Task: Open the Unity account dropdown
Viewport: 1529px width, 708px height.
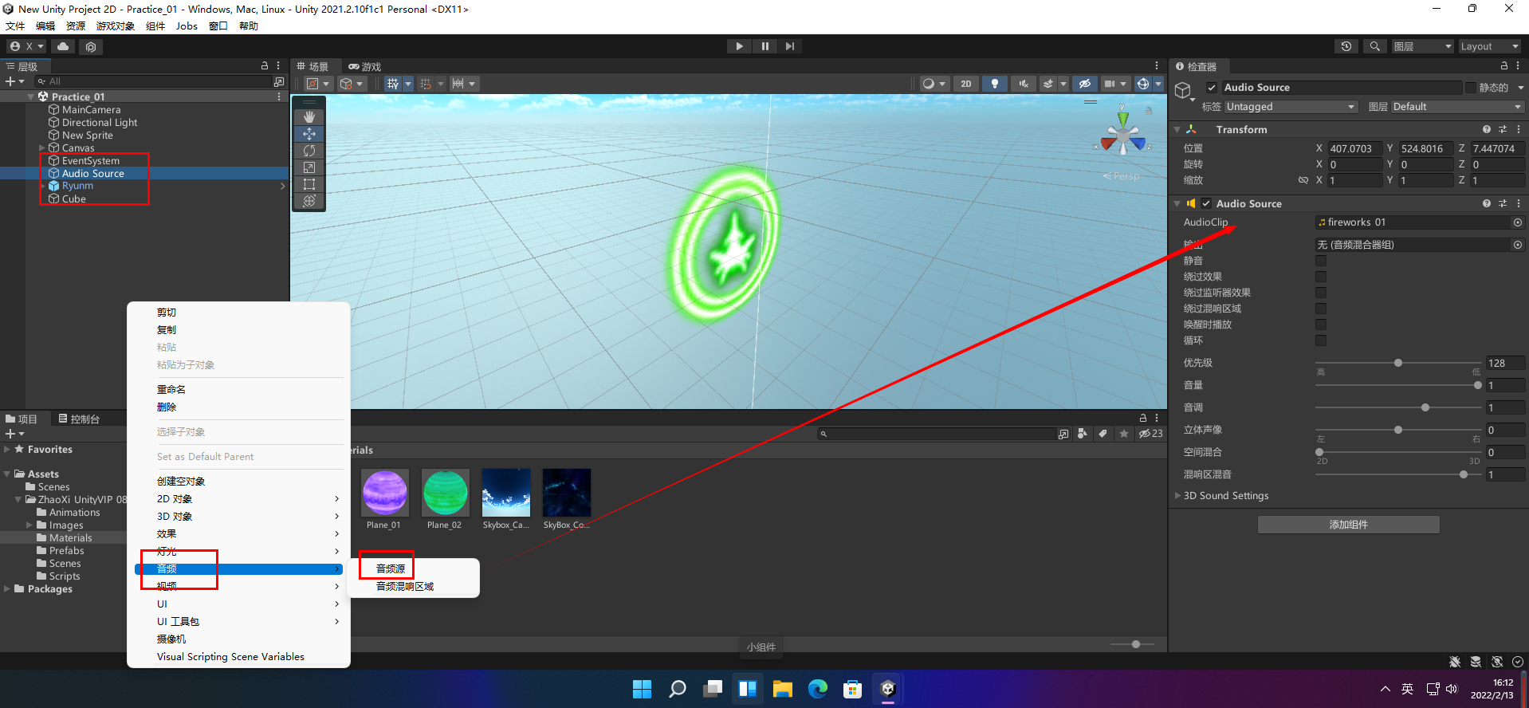Action: coord(27,46)
